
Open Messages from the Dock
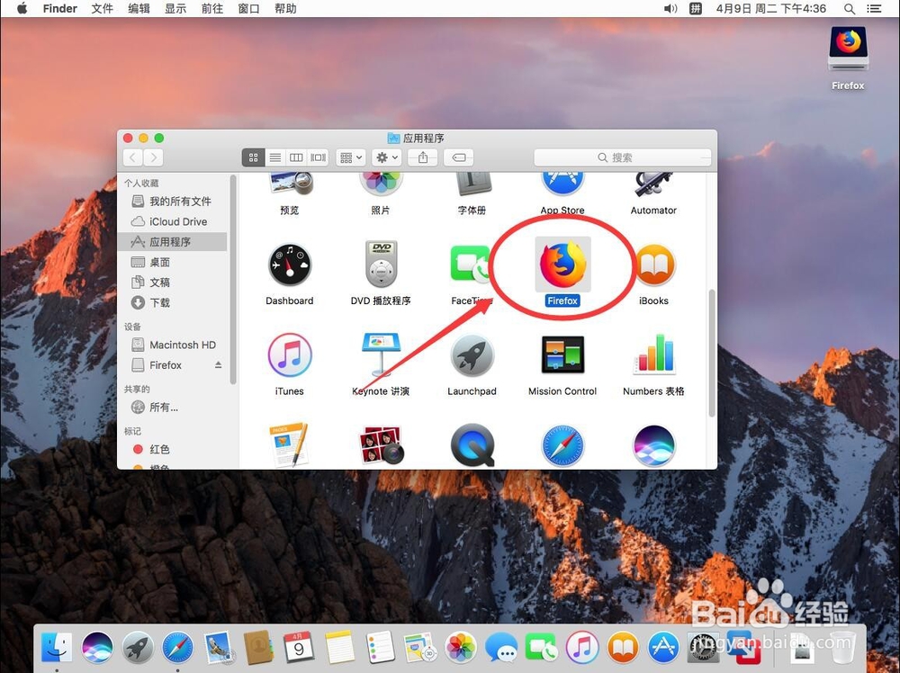[x=501, y=648]
